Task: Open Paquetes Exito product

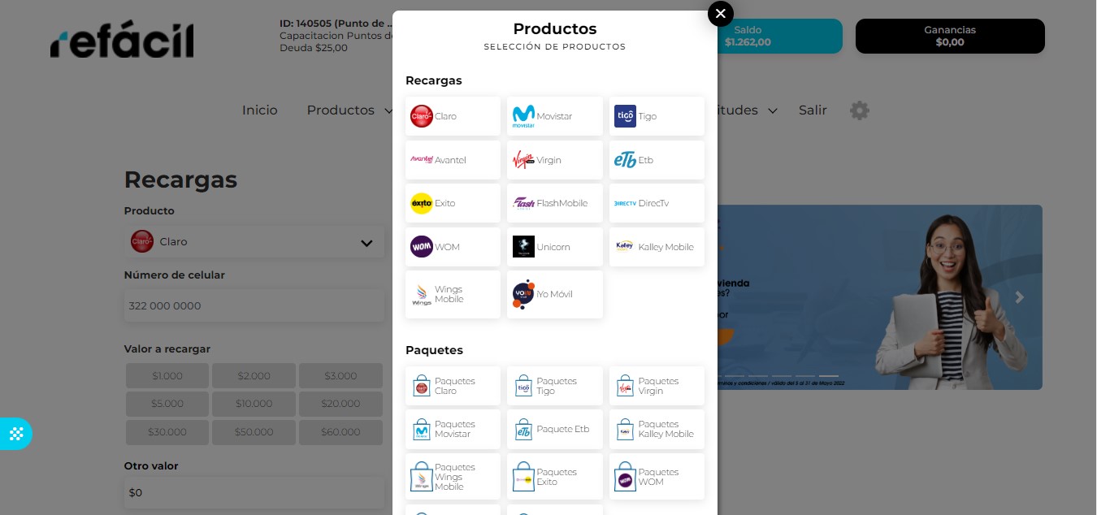Action: point(555,477)
